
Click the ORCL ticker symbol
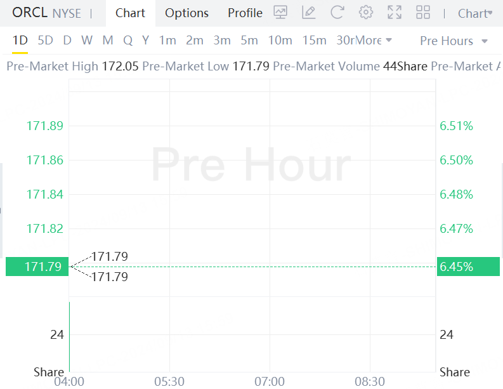pos(30,13)
